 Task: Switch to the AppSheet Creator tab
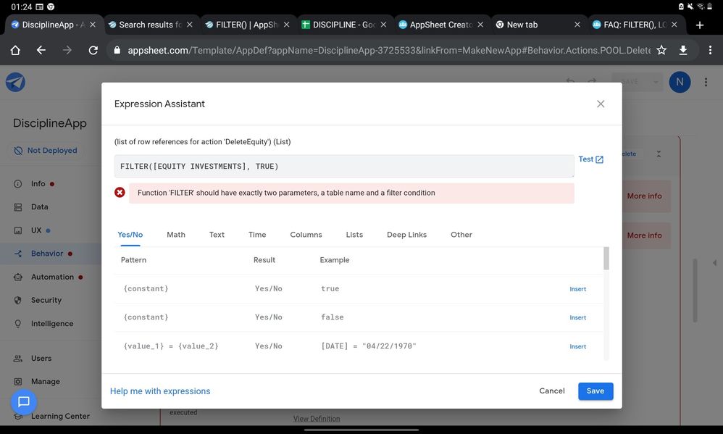point(440,25)
